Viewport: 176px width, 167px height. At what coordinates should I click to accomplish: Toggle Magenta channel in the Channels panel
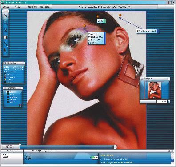point(8,97)
